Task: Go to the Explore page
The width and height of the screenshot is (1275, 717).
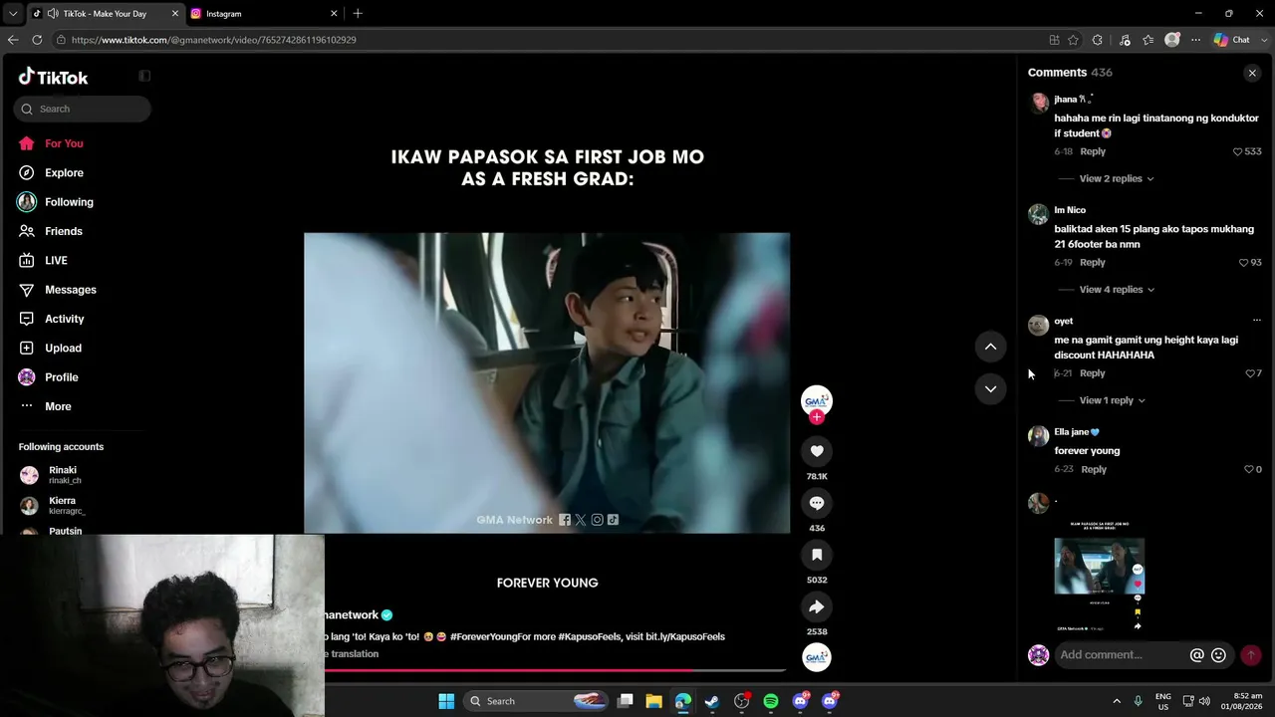Action: 64,172
